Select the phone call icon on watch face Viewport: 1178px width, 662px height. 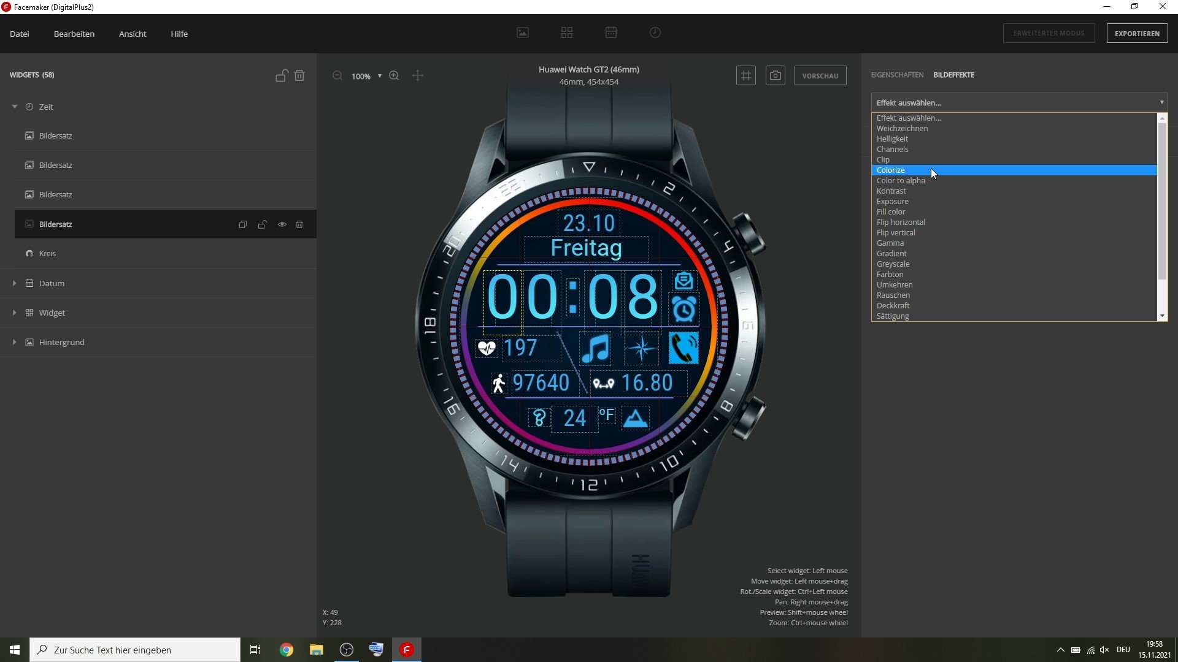683,348
